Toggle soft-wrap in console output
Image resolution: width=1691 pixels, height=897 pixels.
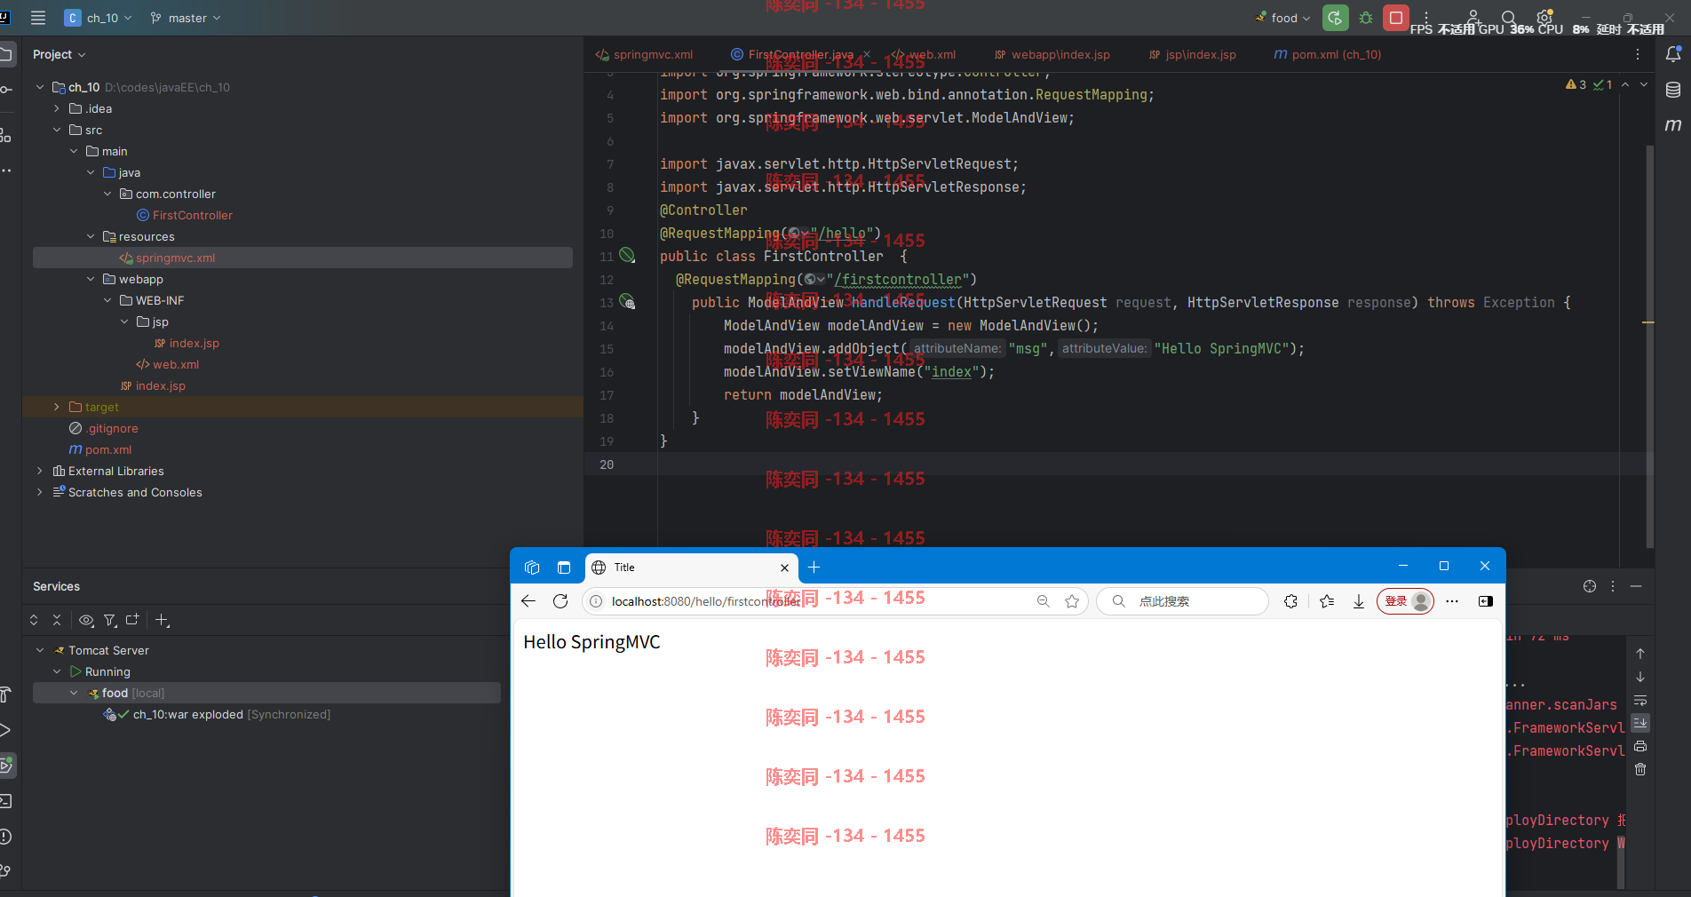coord(1640,700)
